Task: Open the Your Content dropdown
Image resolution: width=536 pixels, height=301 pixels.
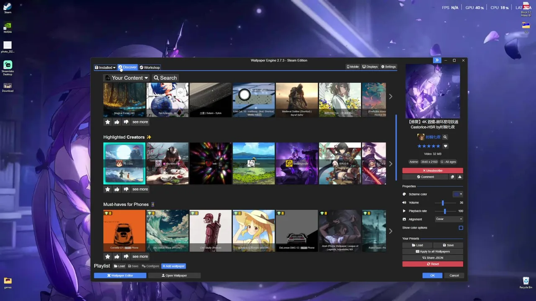Action: [126, 78]
